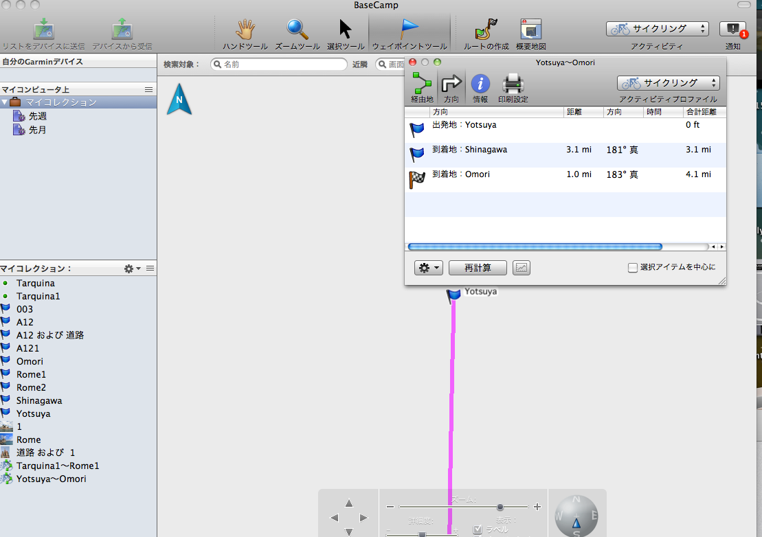Viewport: 762px width, 537px height.
Task: Open Create Route tool
Action: (x=486, y=29)
